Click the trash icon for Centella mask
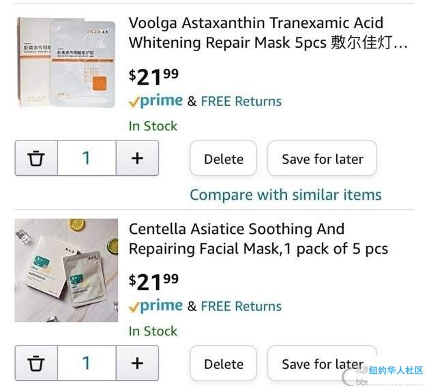 click(x=36, y=363)
